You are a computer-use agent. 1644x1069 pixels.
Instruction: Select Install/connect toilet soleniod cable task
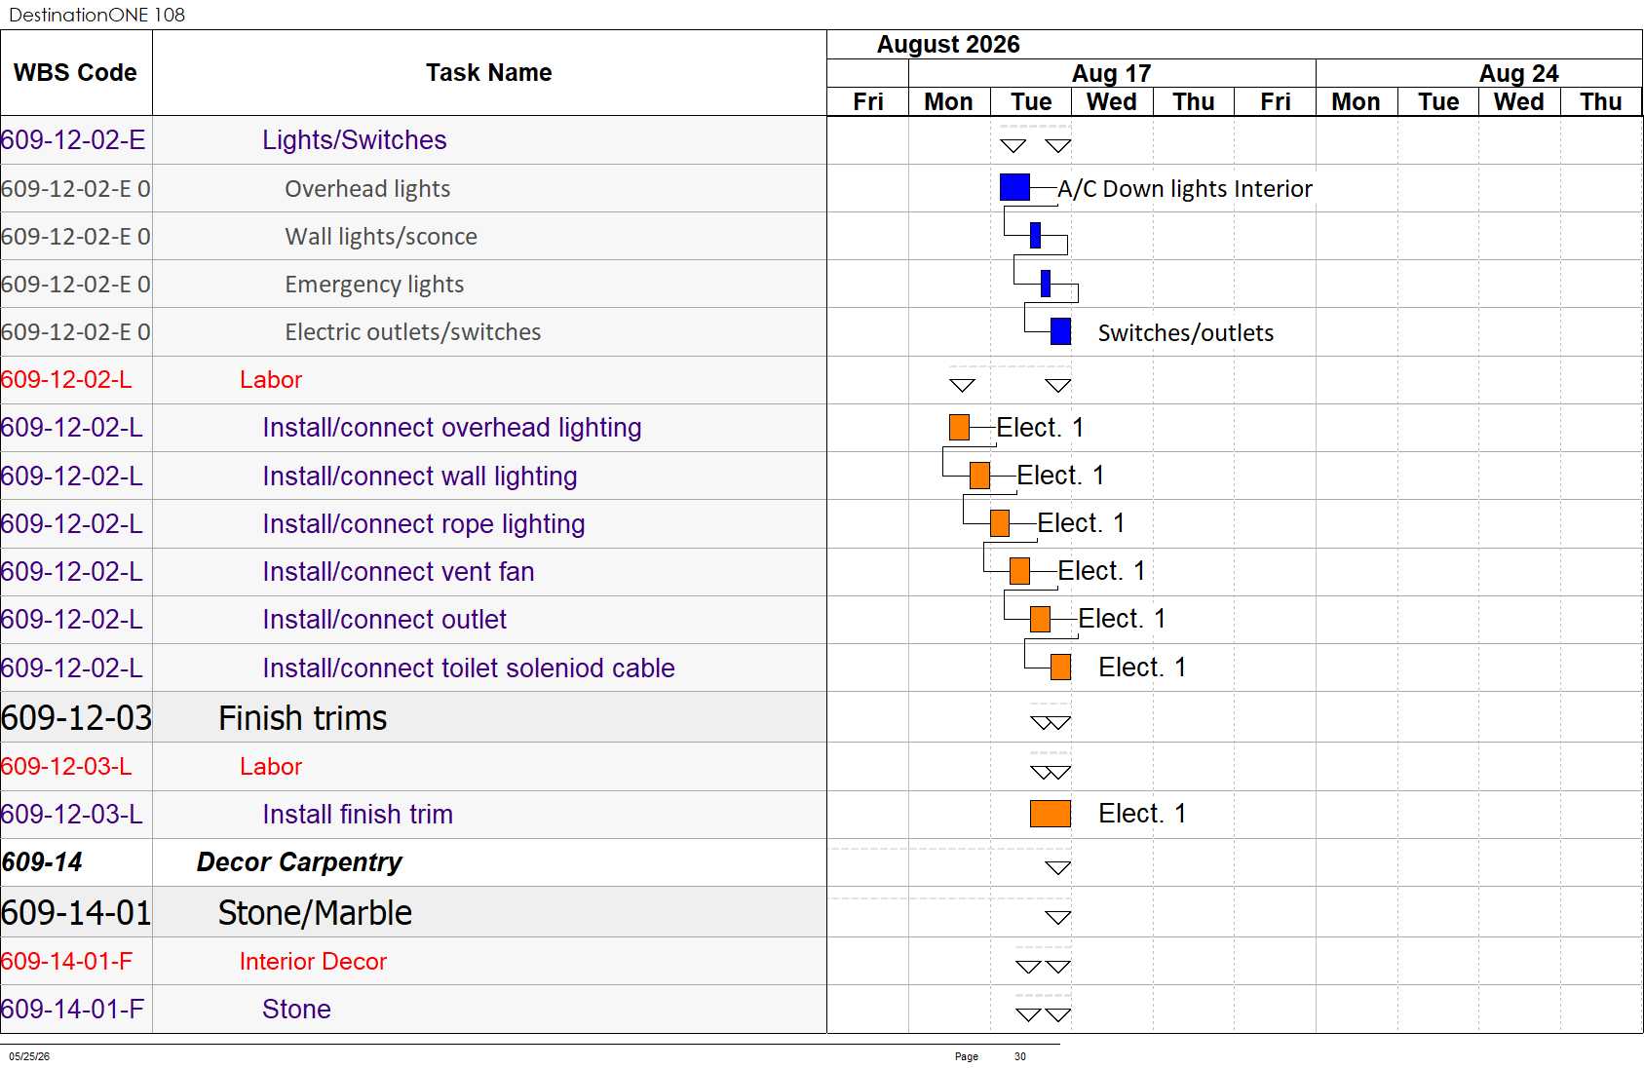[x=469, y=668]
